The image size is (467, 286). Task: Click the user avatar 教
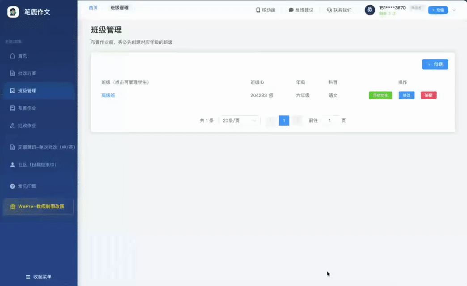click(x=370, y=10)
